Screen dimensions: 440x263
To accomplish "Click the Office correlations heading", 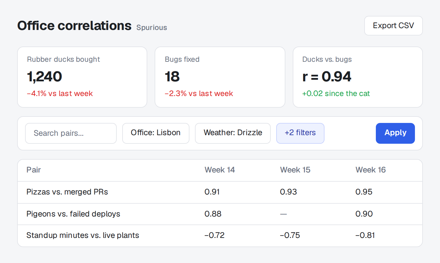I will click(x=74, y=26).
